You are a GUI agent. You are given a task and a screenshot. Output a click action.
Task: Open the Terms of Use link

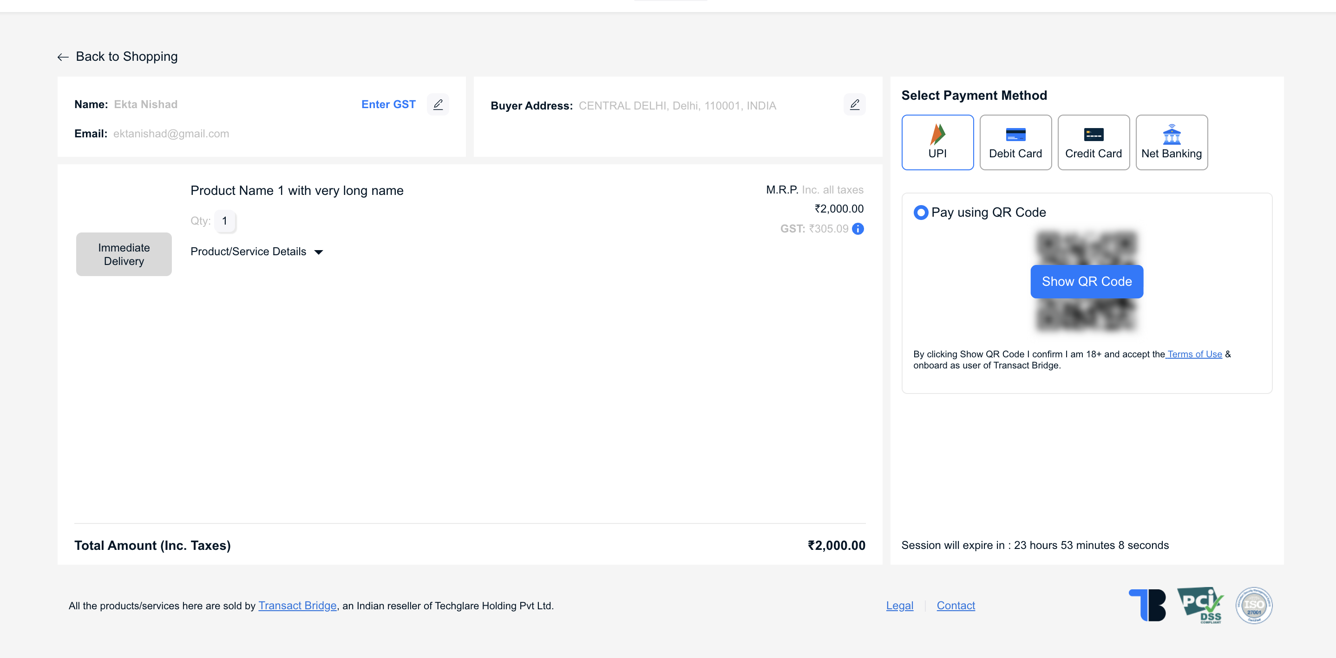1194,354
